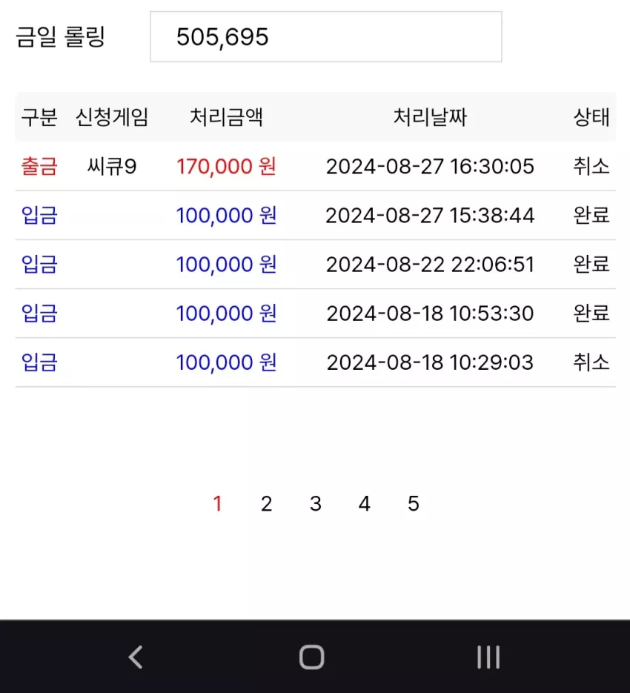Tap the Android home navigation icon
Image resolution: width=630 pixels, height=693 pixels.
click(x=312, y=657)
